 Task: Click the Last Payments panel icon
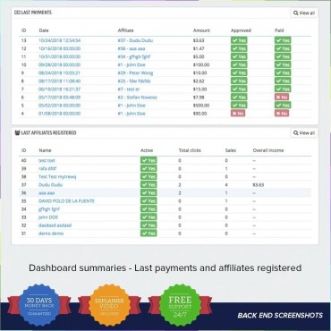16,13
